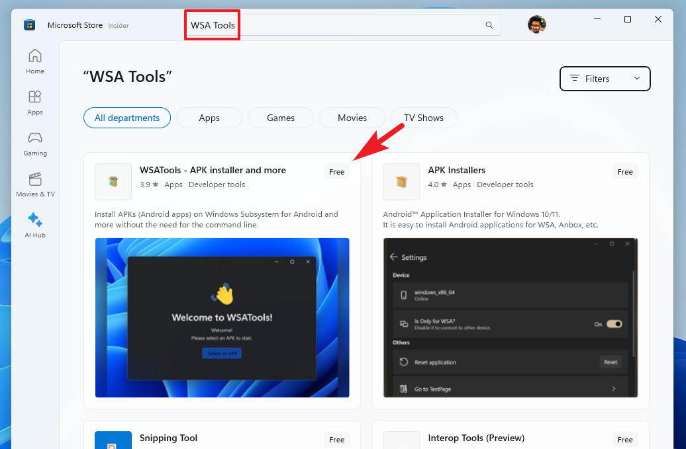Filter results by Movies
Image resolution: width=686 pixels, height=449 pixels.
pos(352,118)
